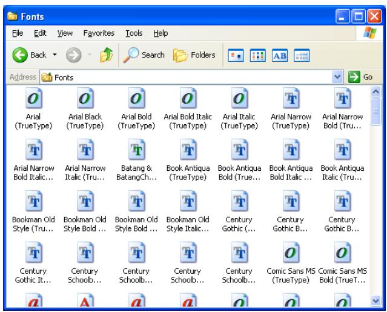Click the scrollbar down arrow
The image size is (387, 312).
375,300
